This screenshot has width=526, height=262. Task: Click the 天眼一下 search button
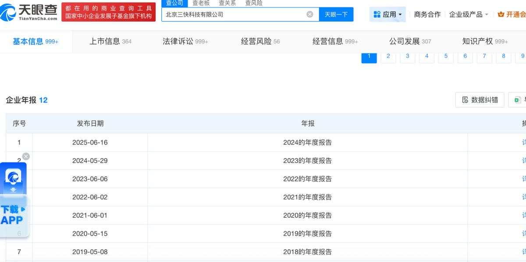coord(336,14)
